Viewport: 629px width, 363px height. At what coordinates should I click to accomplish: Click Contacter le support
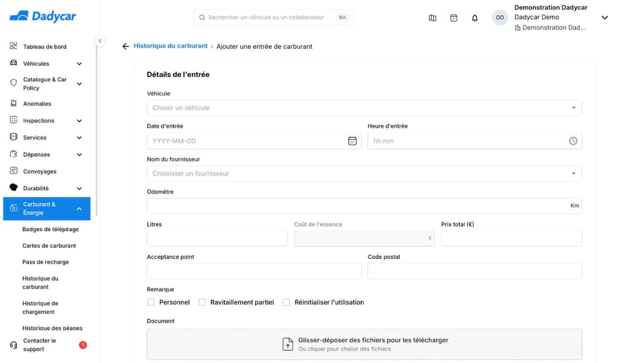click(x=40, y=345)
